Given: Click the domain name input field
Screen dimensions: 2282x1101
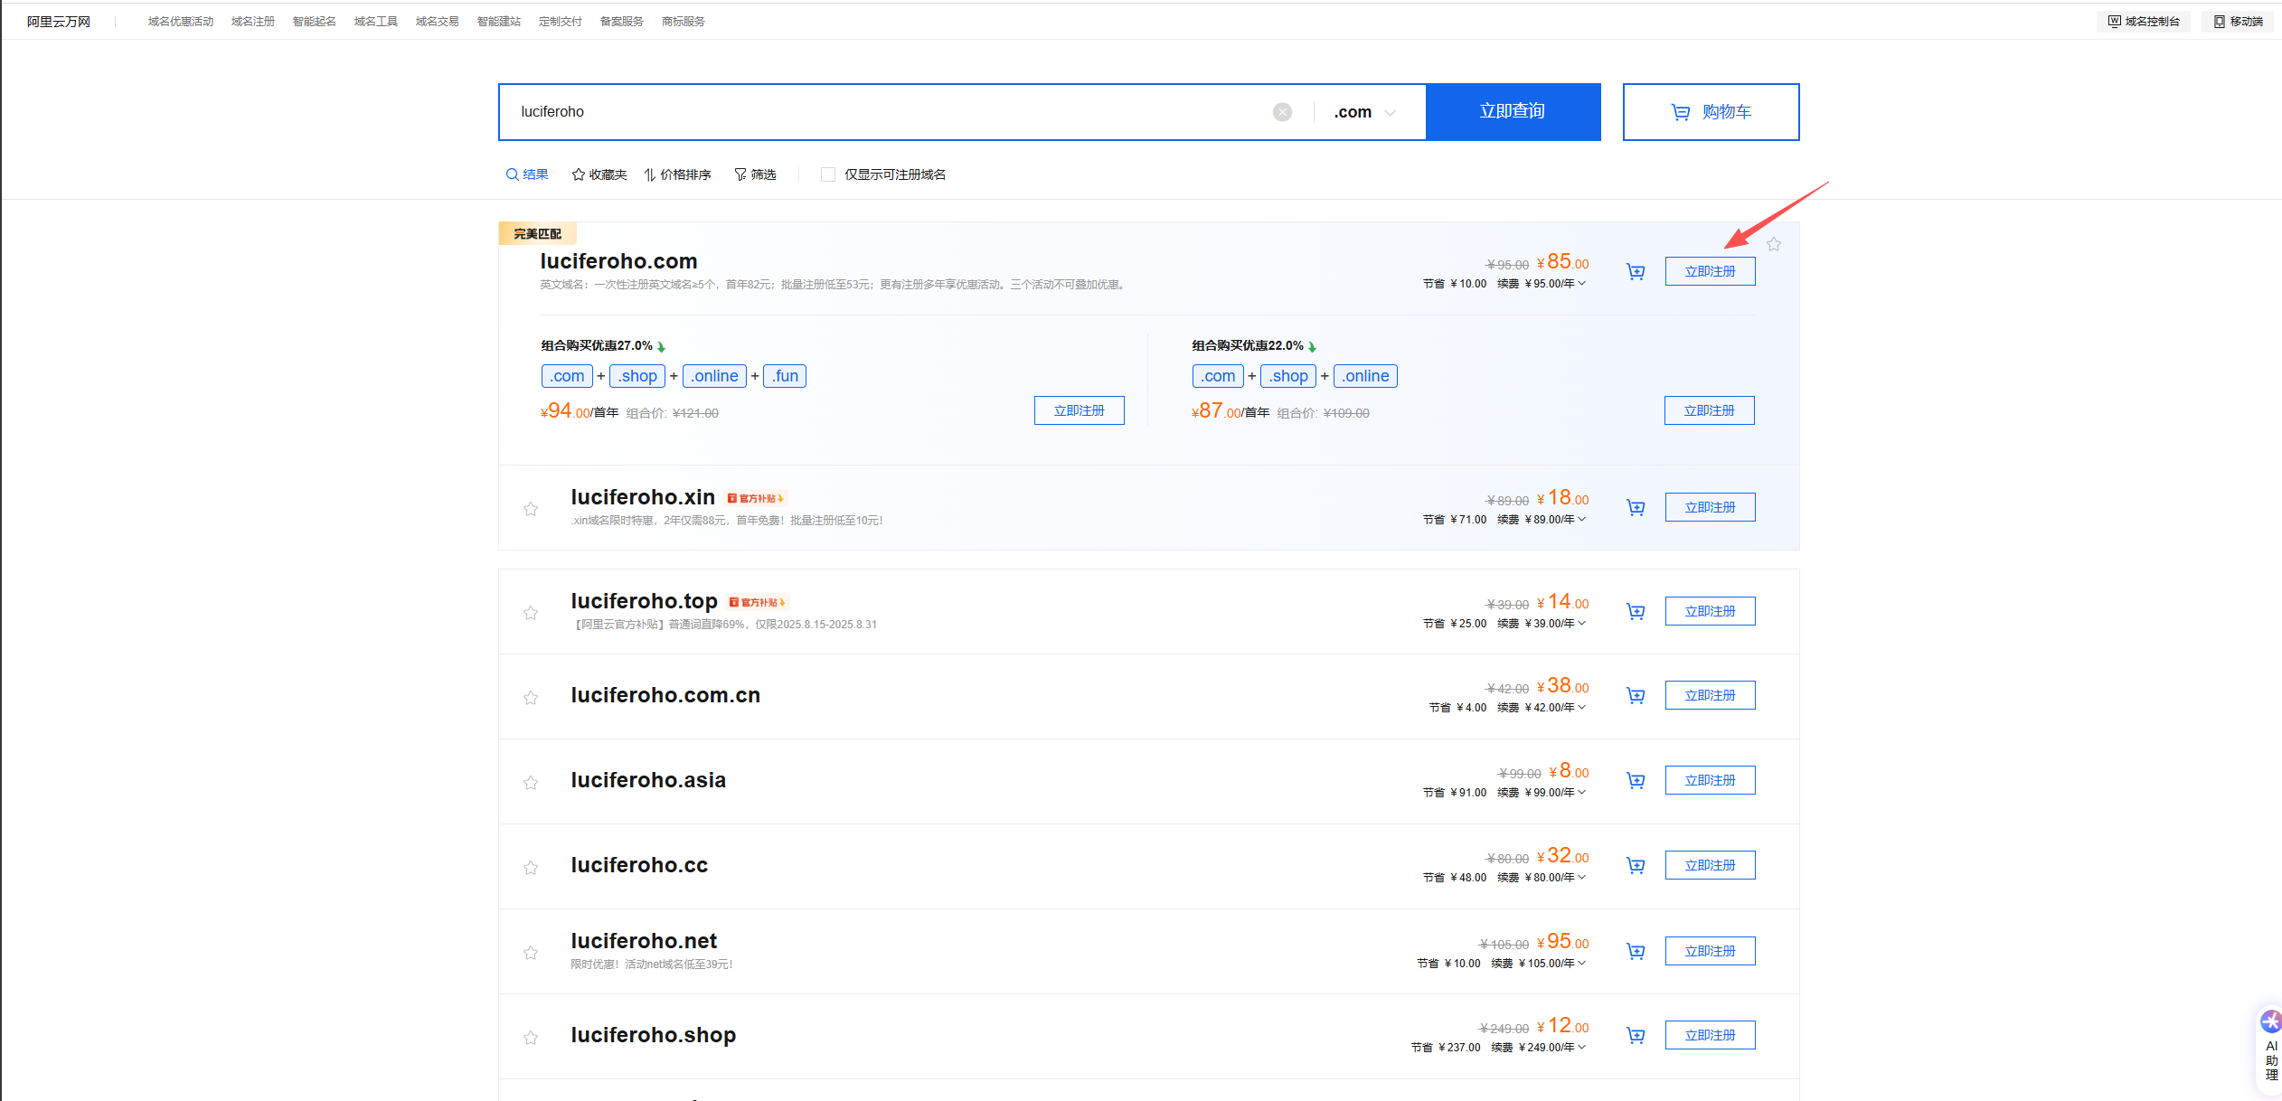Looking at the screenshot, I should [886, 112].
